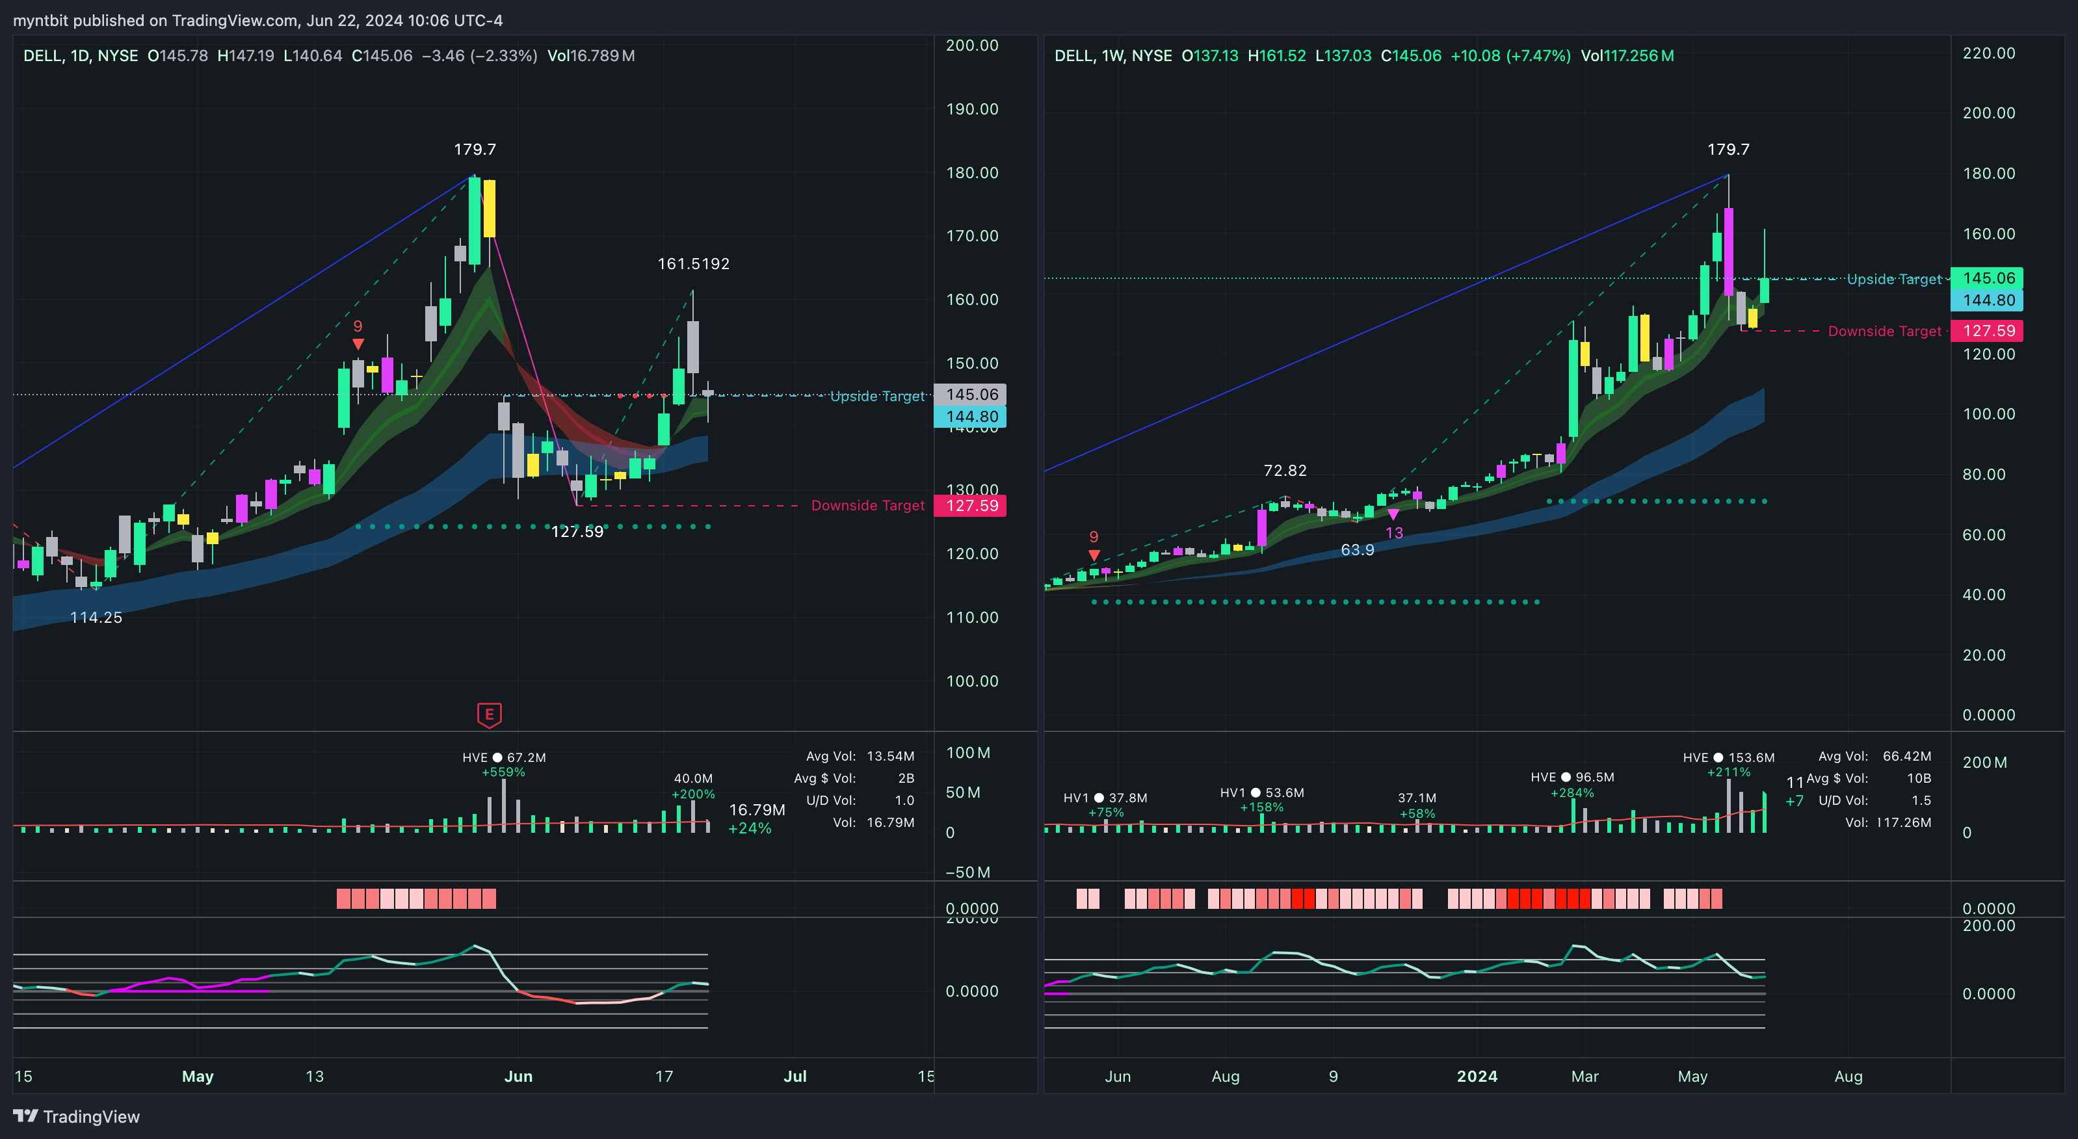Select the DELL, 1D, NYSE symbol title
The width and height of the screenshot is (2078, 1139).
tap(81, 56)
